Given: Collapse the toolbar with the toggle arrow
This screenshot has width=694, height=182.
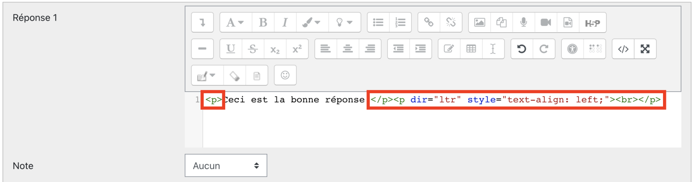Looking at the screenshot, I should tap(202, 22).
